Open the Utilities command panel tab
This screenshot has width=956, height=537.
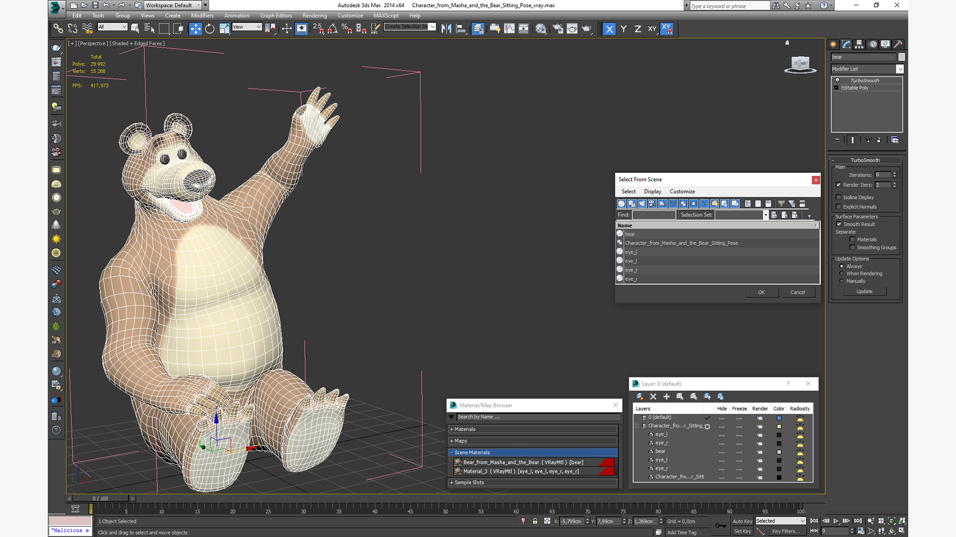click(898, 44)
